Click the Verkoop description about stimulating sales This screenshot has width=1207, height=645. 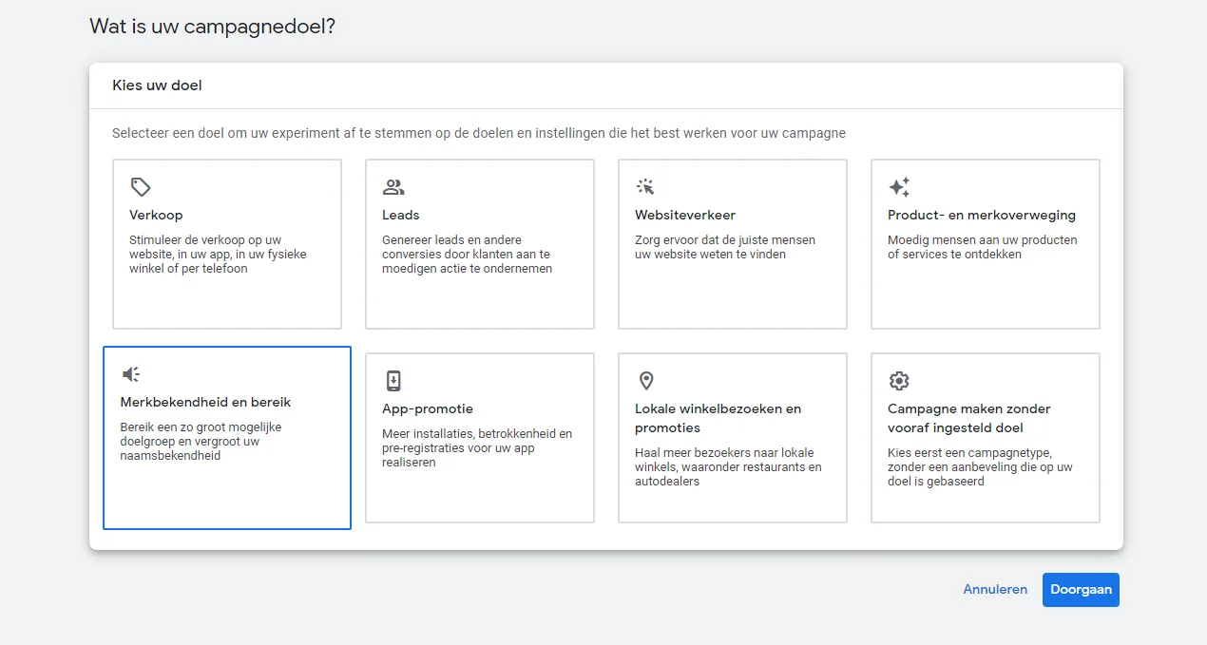pyautogui.click(x=218, y=255)
